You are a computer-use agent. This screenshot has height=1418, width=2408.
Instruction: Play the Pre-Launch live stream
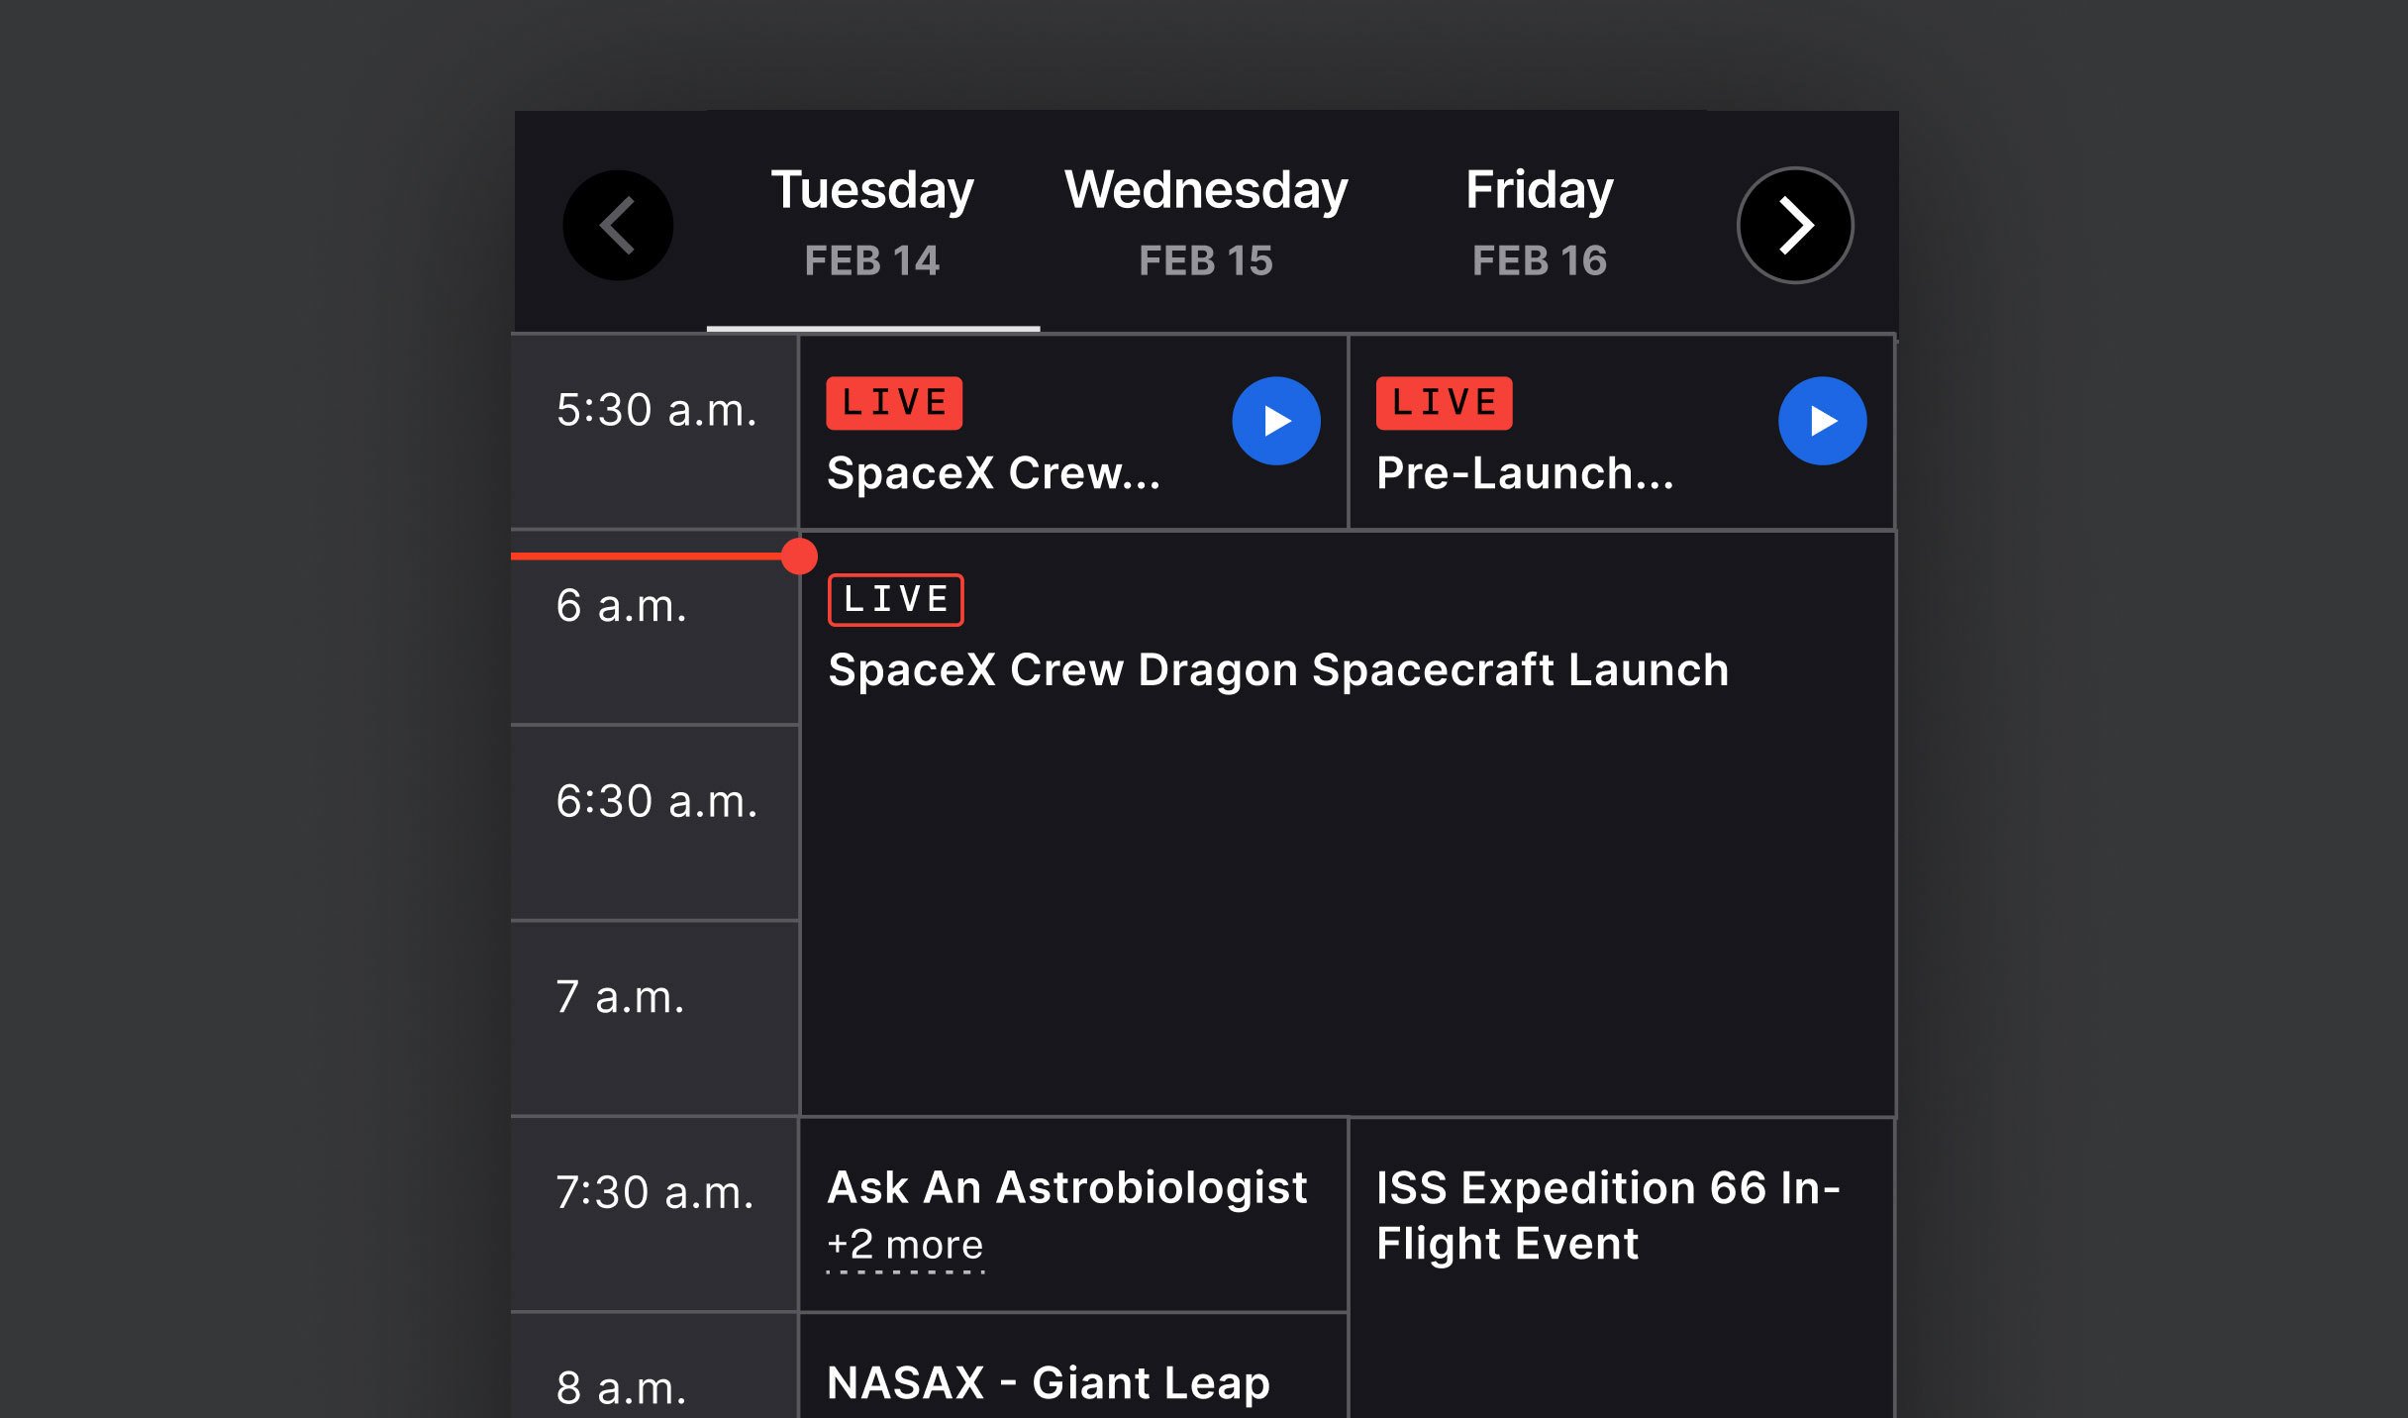tap(1823, 421)
